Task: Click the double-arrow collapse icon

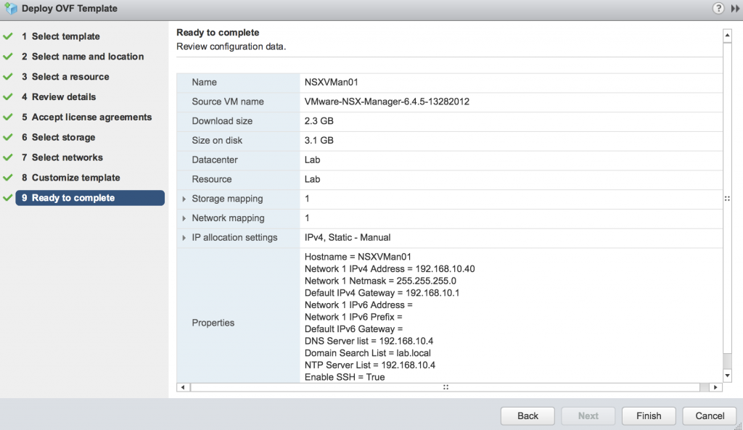Action: [735, 9]
